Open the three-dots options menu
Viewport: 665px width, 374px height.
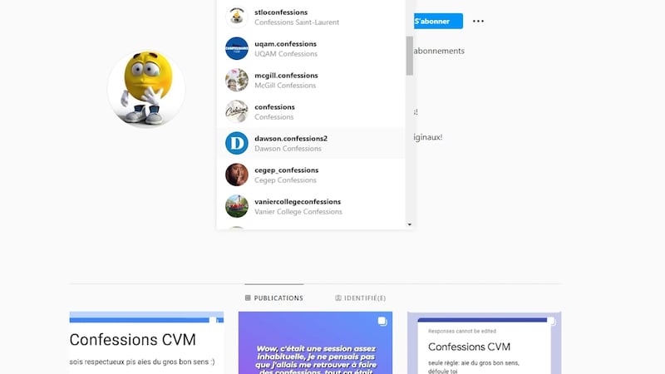(478, 22)
